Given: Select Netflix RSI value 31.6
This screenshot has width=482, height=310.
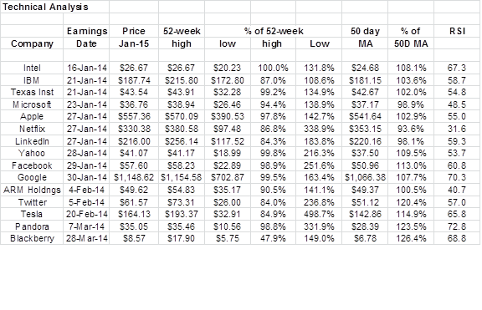Looking at the screenshot, I should tap(457, 129).
